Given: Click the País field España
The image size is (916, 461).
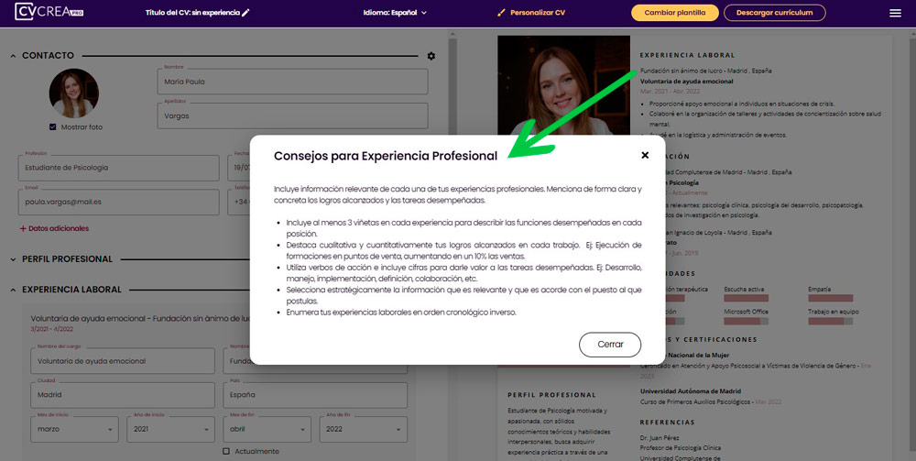Looking at the screenshot, I should tap(315, 395).
